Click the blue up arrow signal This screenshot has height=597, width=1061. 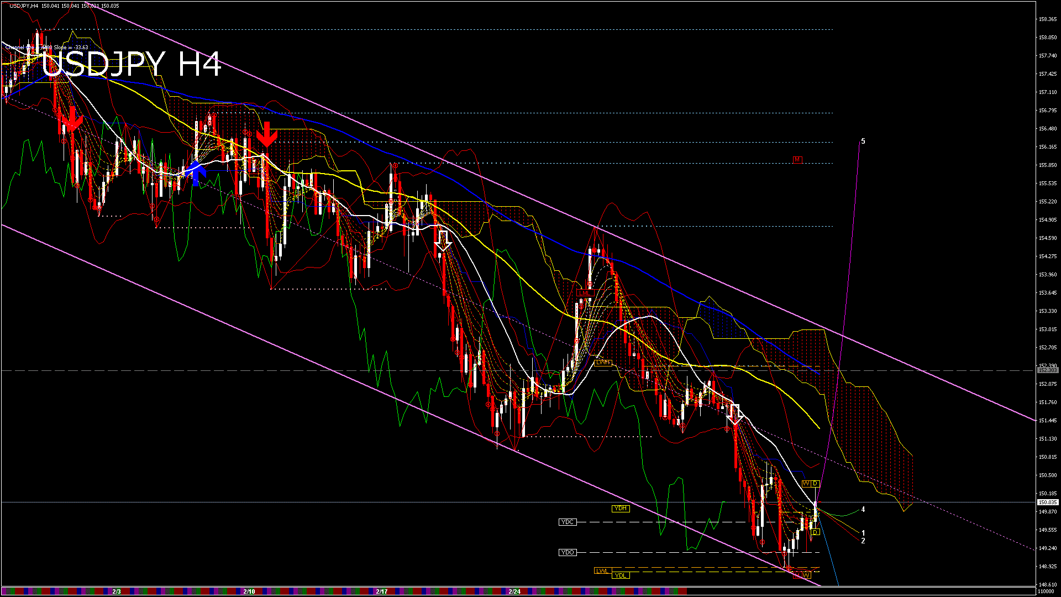196,172
